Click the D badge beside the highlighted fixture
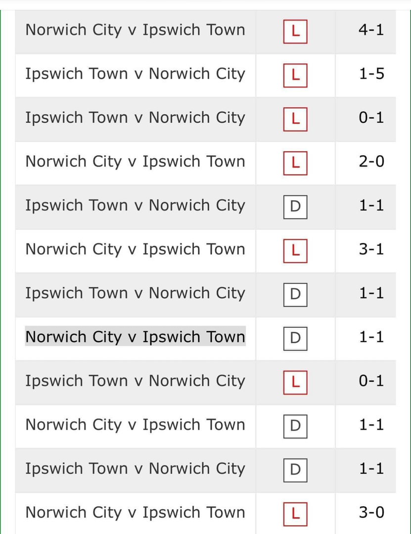The width and height of the screenshot is (411, 534). pyautogui.click(x=295, y=339)
